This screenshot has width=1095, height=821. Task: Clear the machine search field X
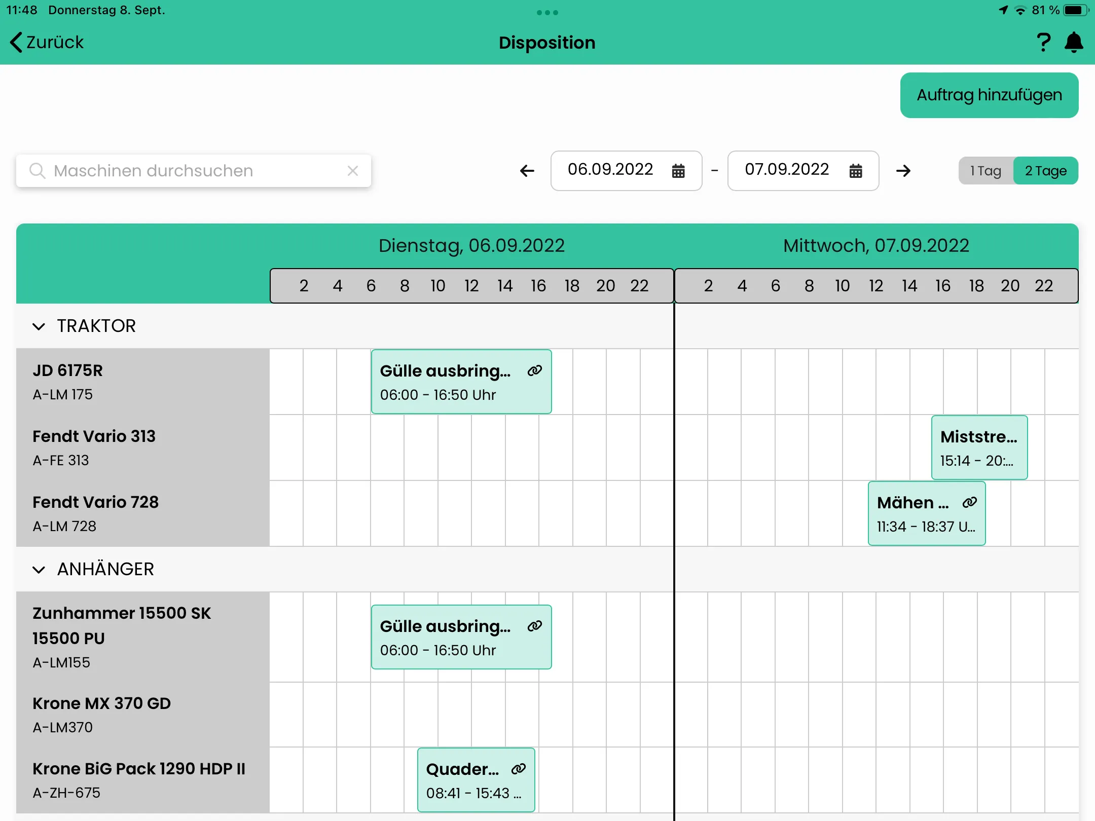coord(353,171)
